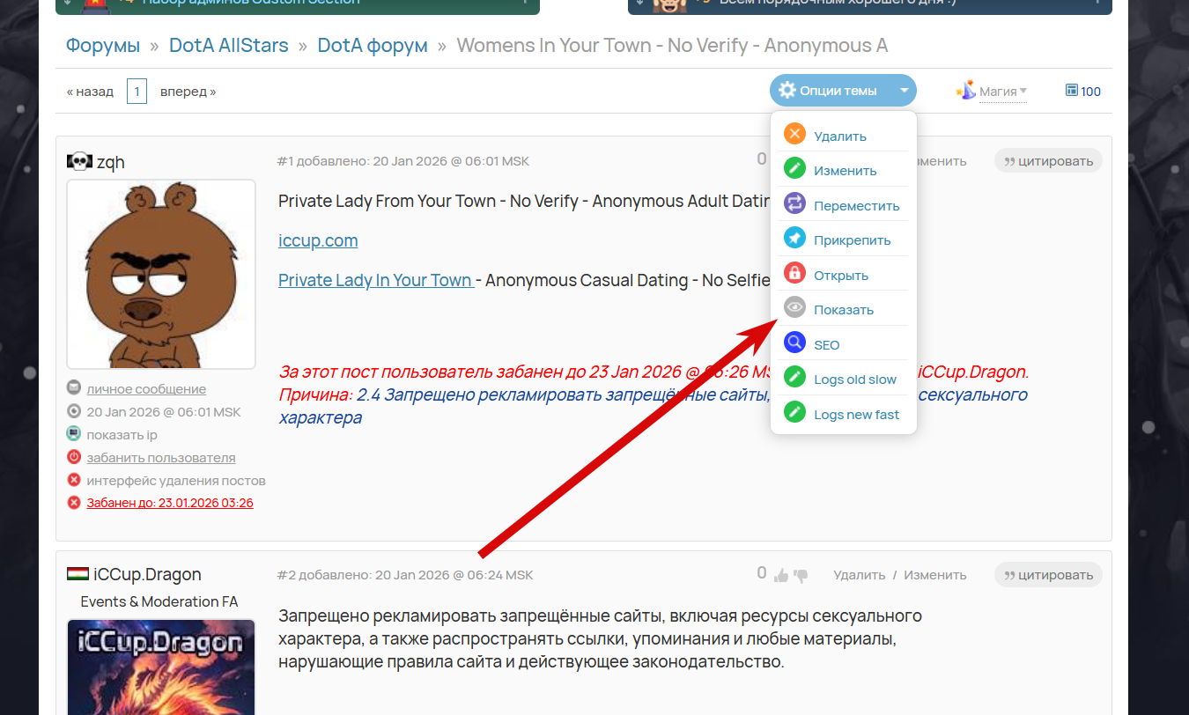The width and height of the screenshot is (1189, 715).
Task: Click the zqh bear avatar image
Action: point(161,274)
